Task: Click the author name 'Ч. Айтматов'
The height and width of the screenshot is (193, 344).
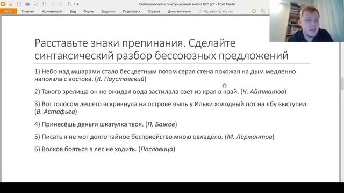Action: click(x=263, y=92)
